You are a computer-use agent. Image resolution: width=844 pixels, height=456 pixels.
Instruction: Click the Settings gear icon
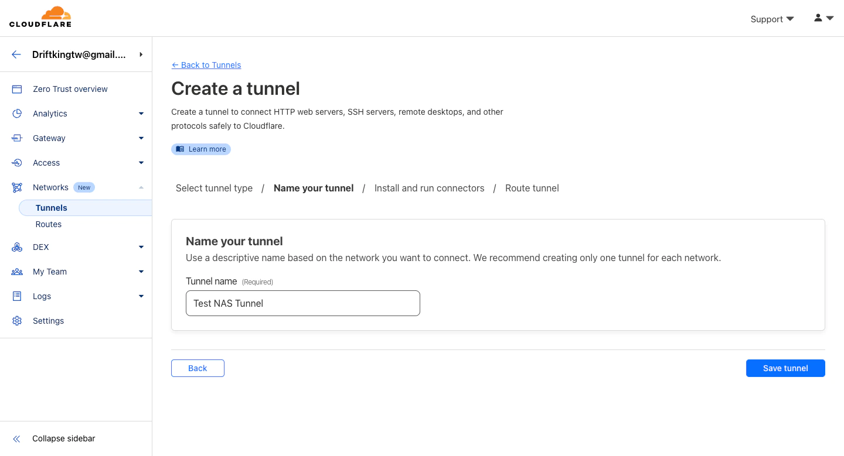pos(17,321)
